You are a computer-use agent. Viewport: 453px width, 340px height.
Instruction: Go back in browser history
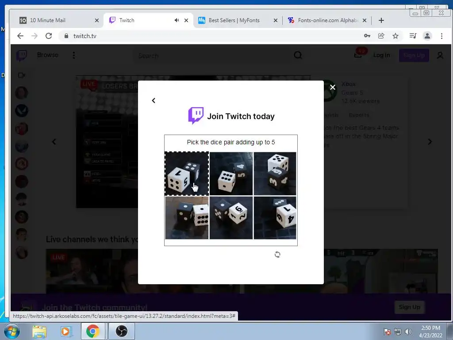click(x=20, y=36)
